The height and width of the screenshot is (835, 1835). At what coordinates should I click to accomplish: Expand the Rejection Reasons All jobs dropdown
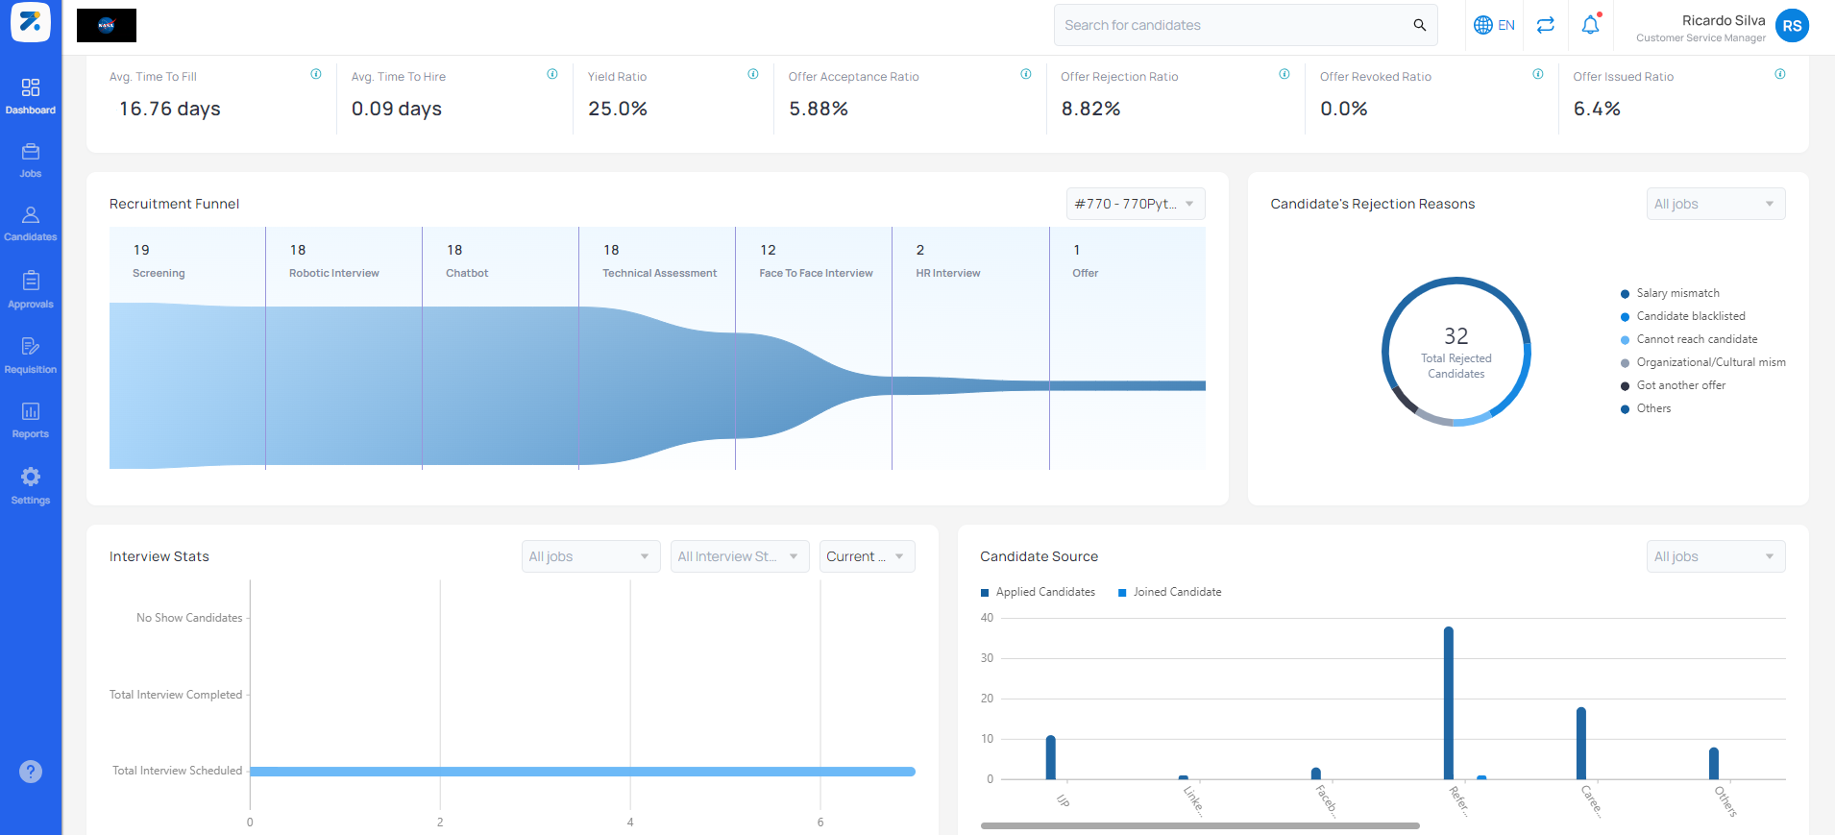pos(1716,204)
